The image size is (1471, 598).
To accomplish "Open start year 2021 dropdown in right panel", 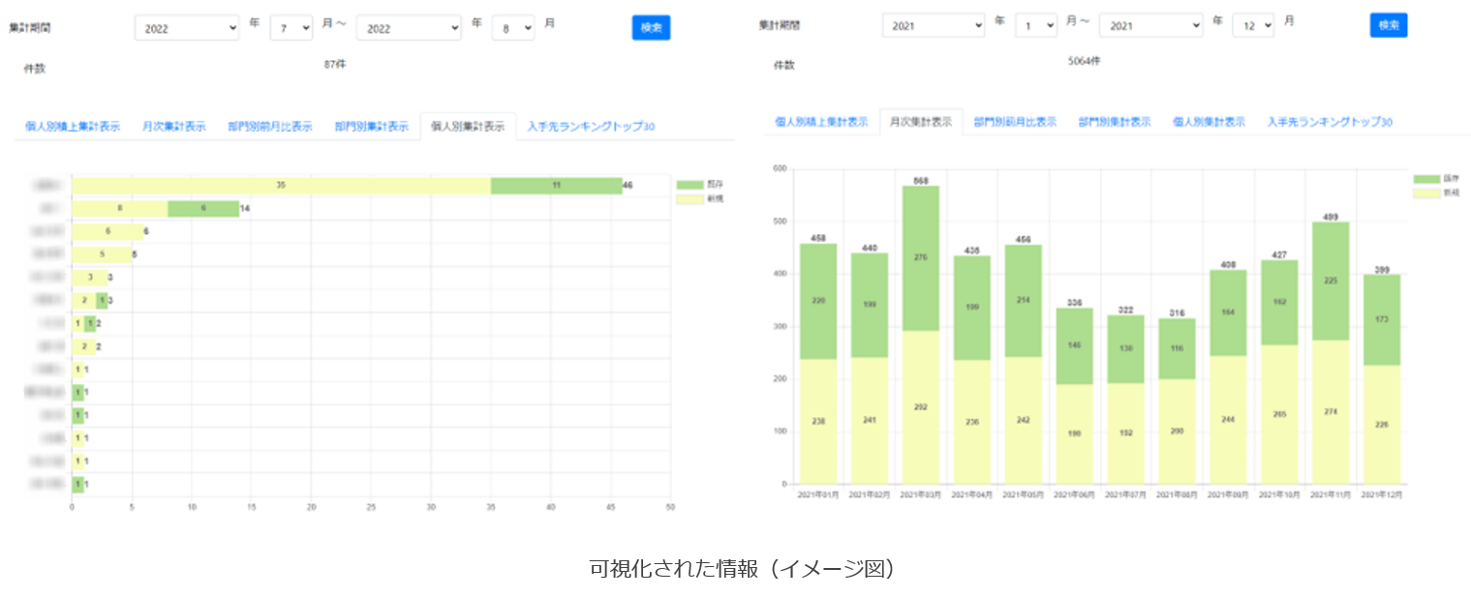I will click(x=934, y=26).
